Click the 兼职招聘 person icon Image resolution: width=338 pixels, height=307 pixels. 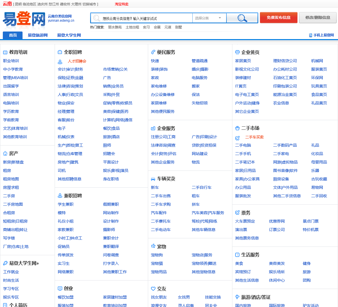click(x=60, y=196)
